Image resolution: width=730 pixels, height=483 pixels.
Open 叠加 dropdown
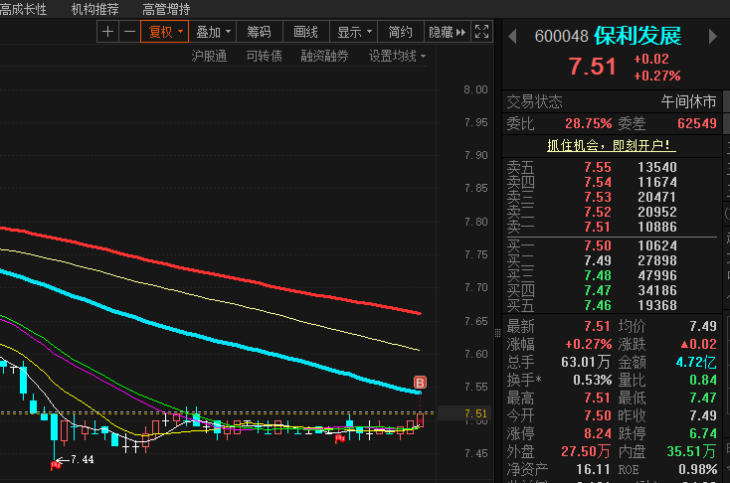213,32
